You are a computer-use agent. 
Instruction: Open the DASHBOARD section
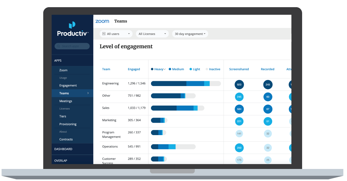click(63, 149)
